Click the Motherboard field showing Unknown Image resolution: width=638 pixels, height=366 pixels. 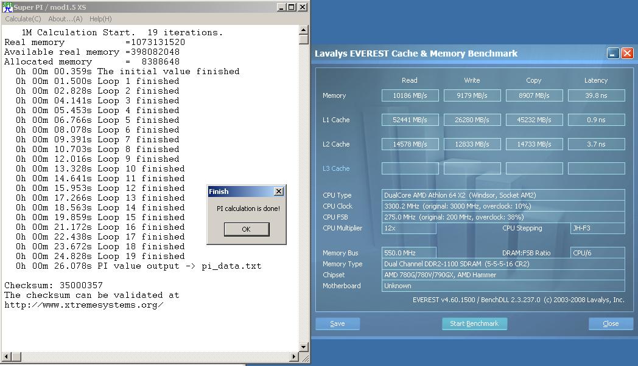click(503, 286)
